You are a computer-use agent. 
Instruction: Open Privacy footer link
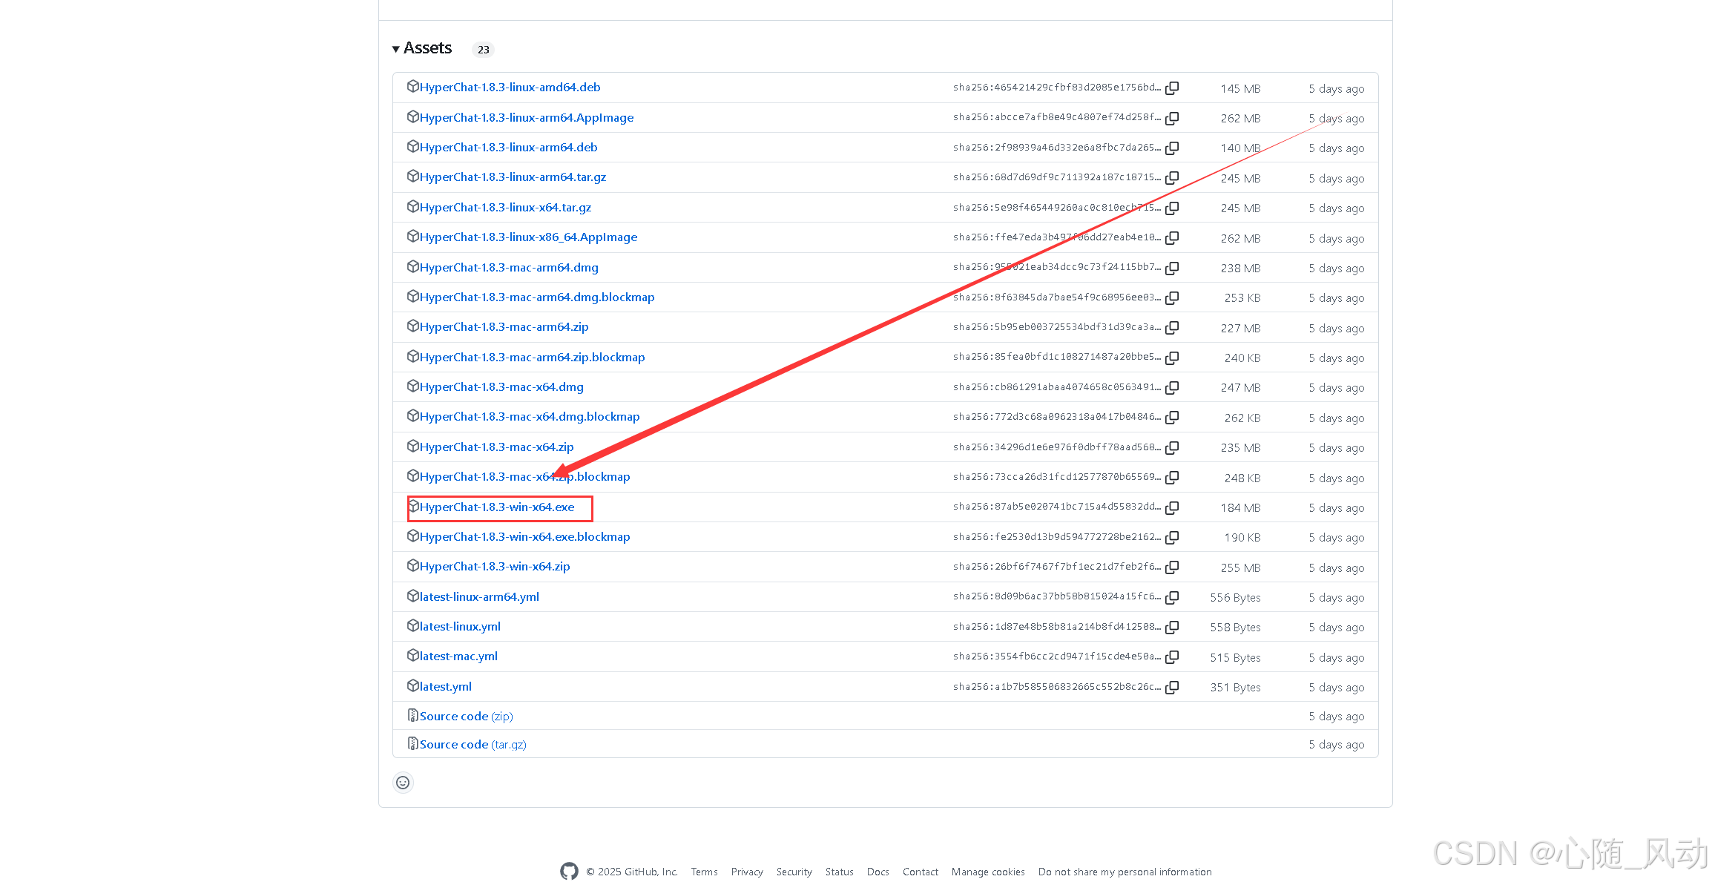click(747, 872)
